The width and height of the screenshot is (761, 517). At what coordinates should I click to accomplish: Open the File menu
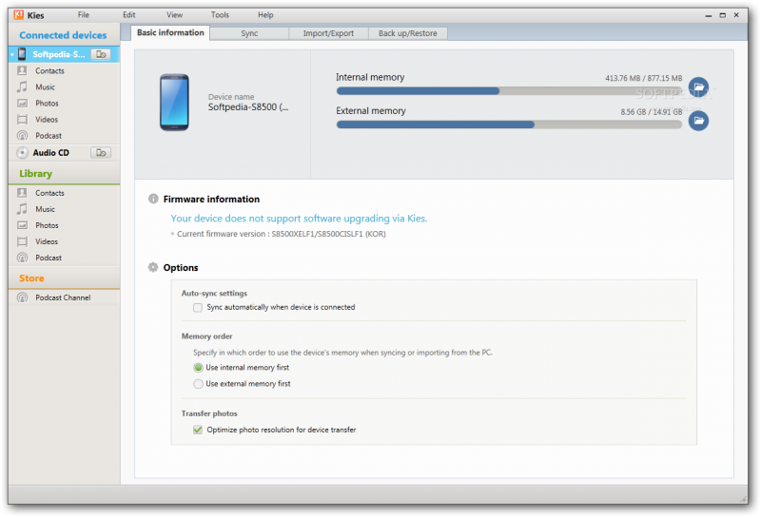(x=84, y=15)
